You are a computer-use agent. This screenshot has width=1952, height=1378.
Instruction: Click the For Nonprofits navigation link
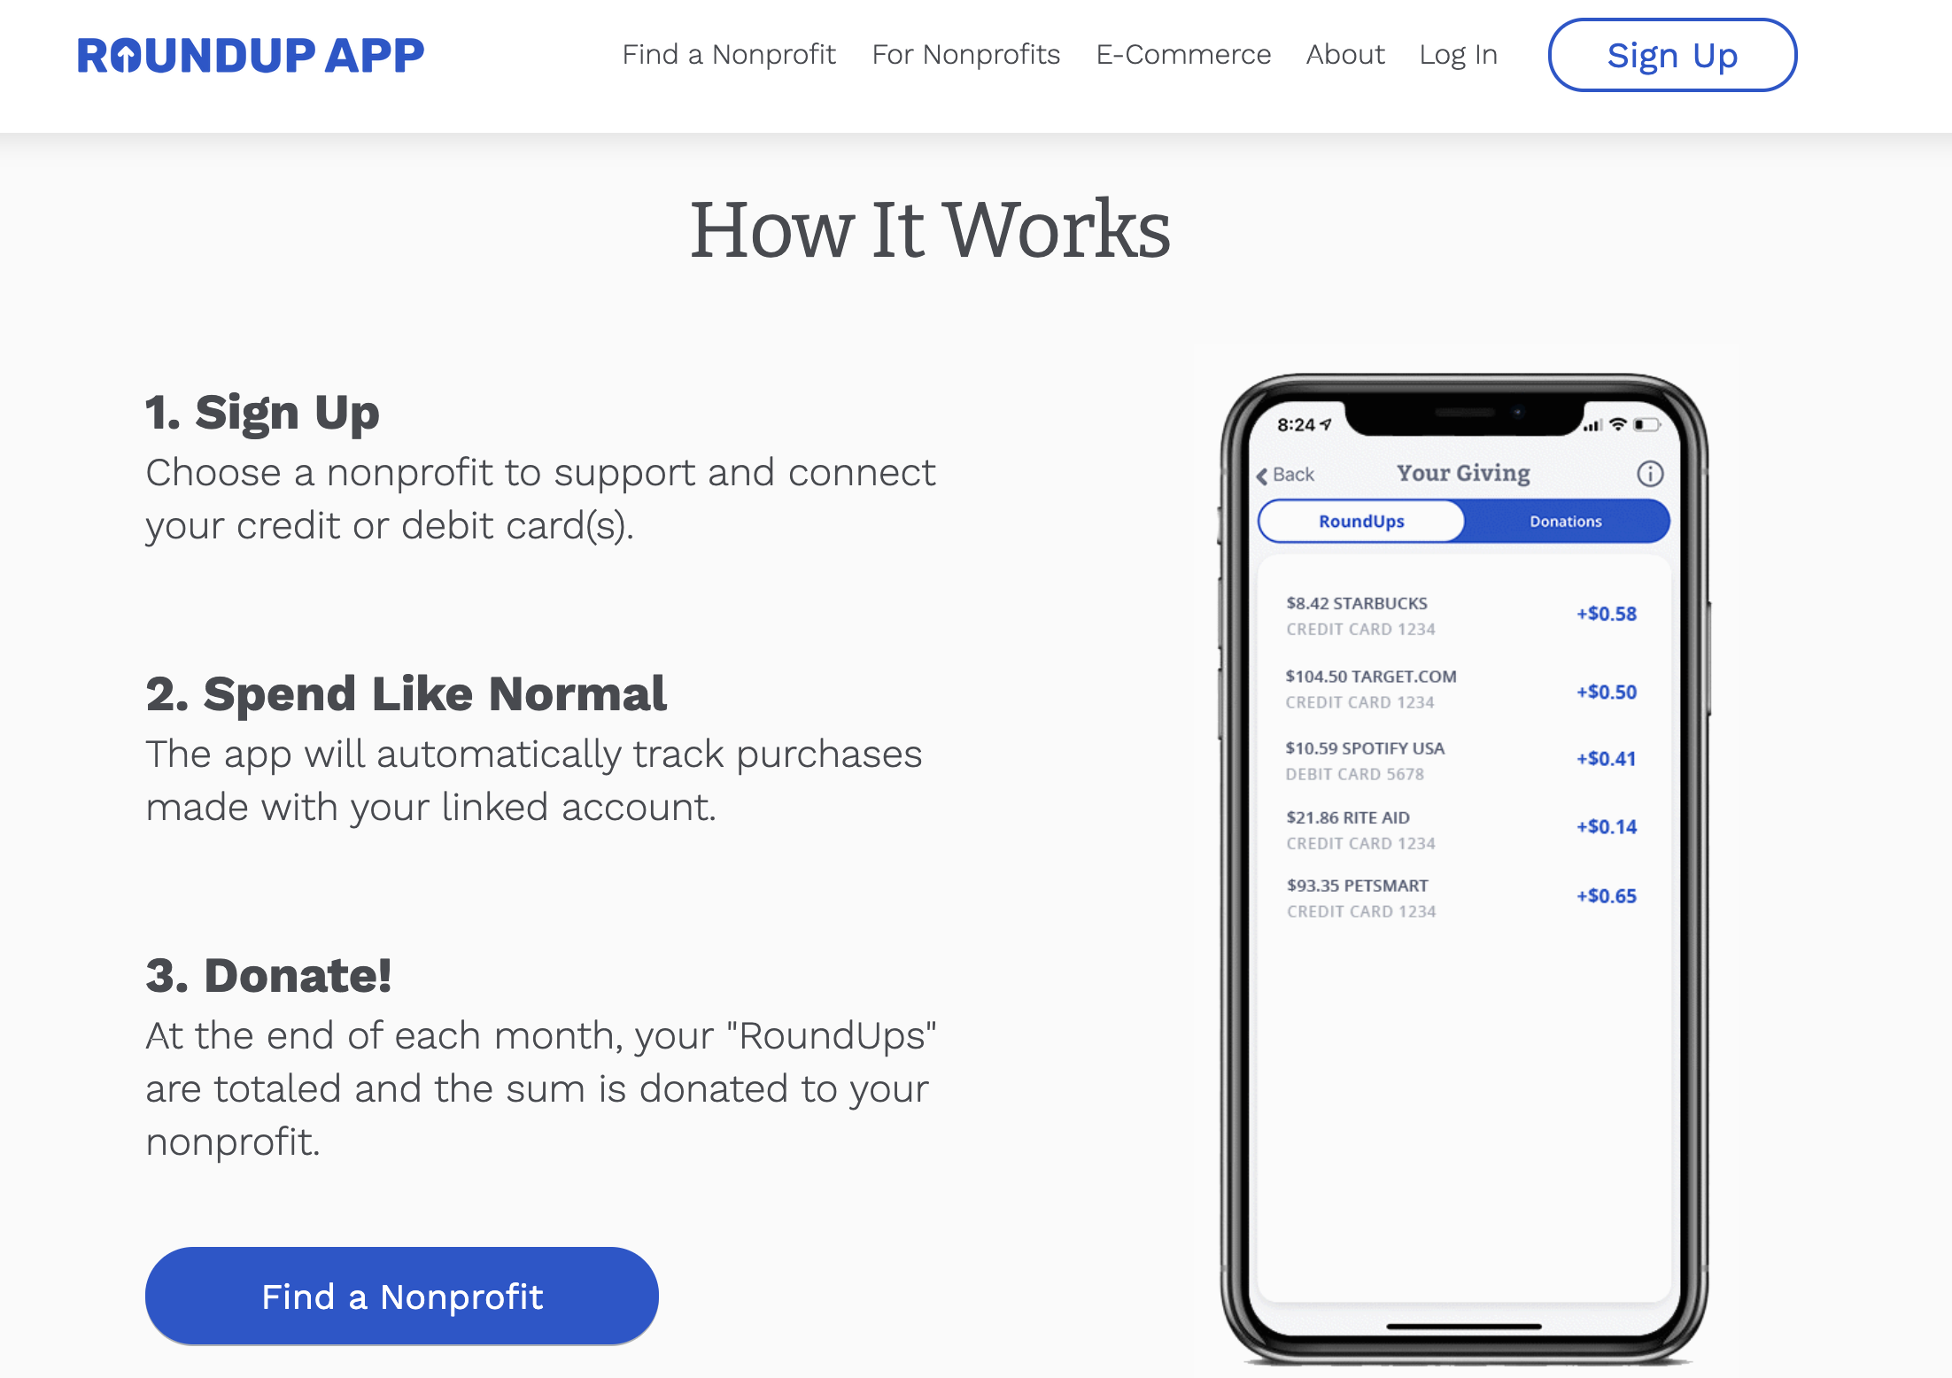pos(966,55)
